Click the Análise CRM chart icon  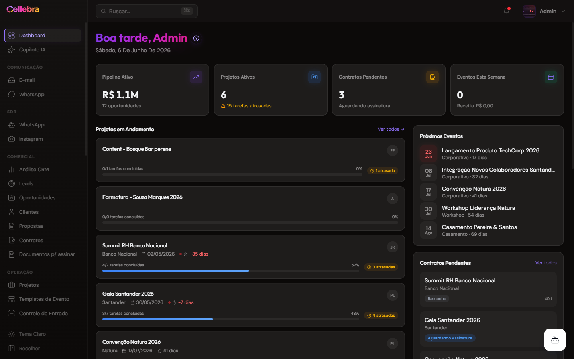12,170
